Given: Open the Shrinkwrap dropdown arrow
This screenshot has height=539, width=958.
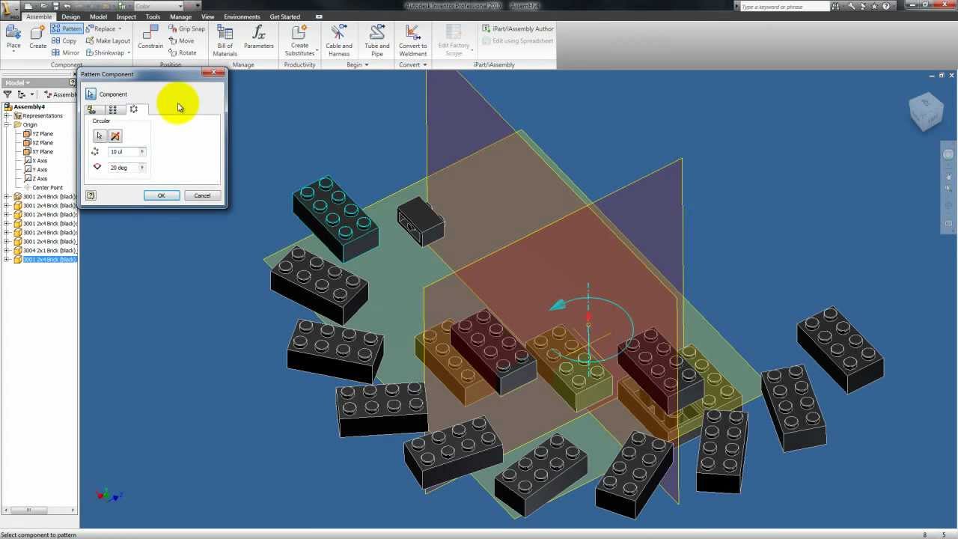Looking at the screenshot, I should tap(129, 52).
